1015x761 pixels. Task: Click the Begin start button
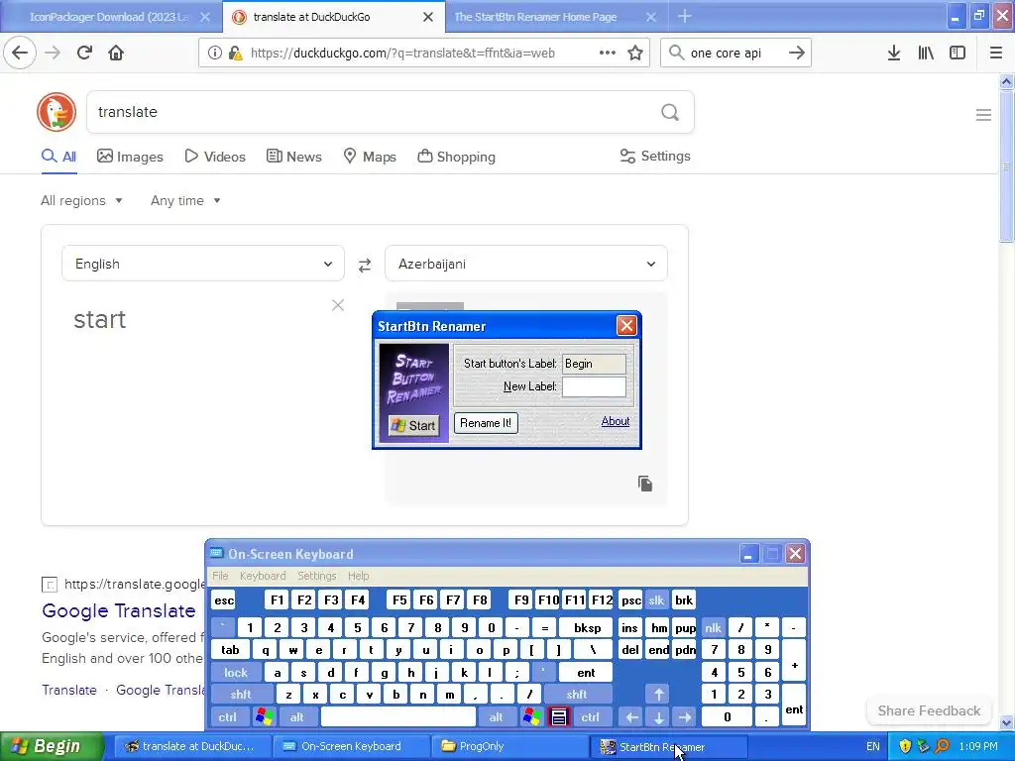pos(52,746)
